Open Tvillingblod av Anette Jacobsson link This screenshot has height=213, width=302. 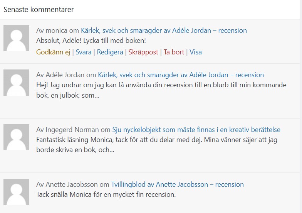tap(177, 184)
